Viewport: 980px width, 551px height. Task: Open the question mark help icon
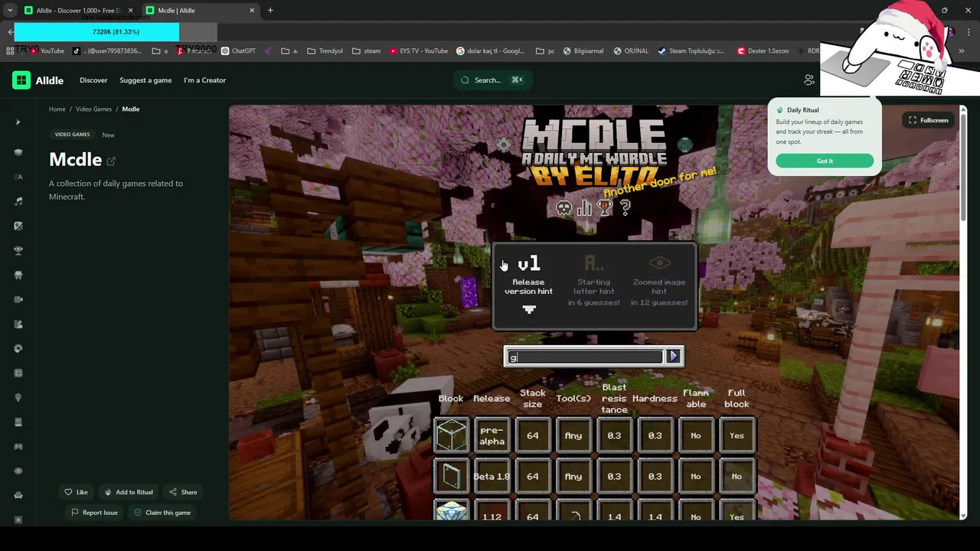[626, 207]
